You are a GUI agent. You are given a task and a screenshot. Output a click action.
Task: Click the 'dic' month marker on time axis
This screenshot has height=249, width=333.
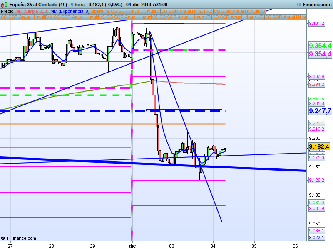point(132,246)
